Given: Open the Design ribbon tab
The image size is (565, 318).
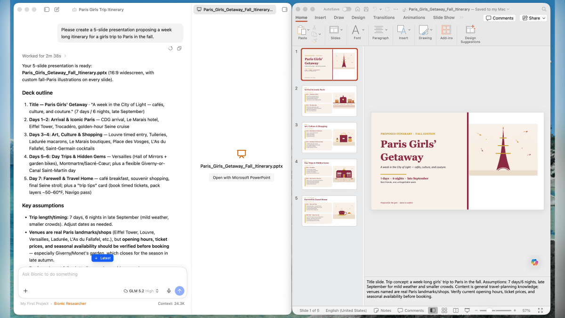Looking at the screenshot, I should 358,17.
